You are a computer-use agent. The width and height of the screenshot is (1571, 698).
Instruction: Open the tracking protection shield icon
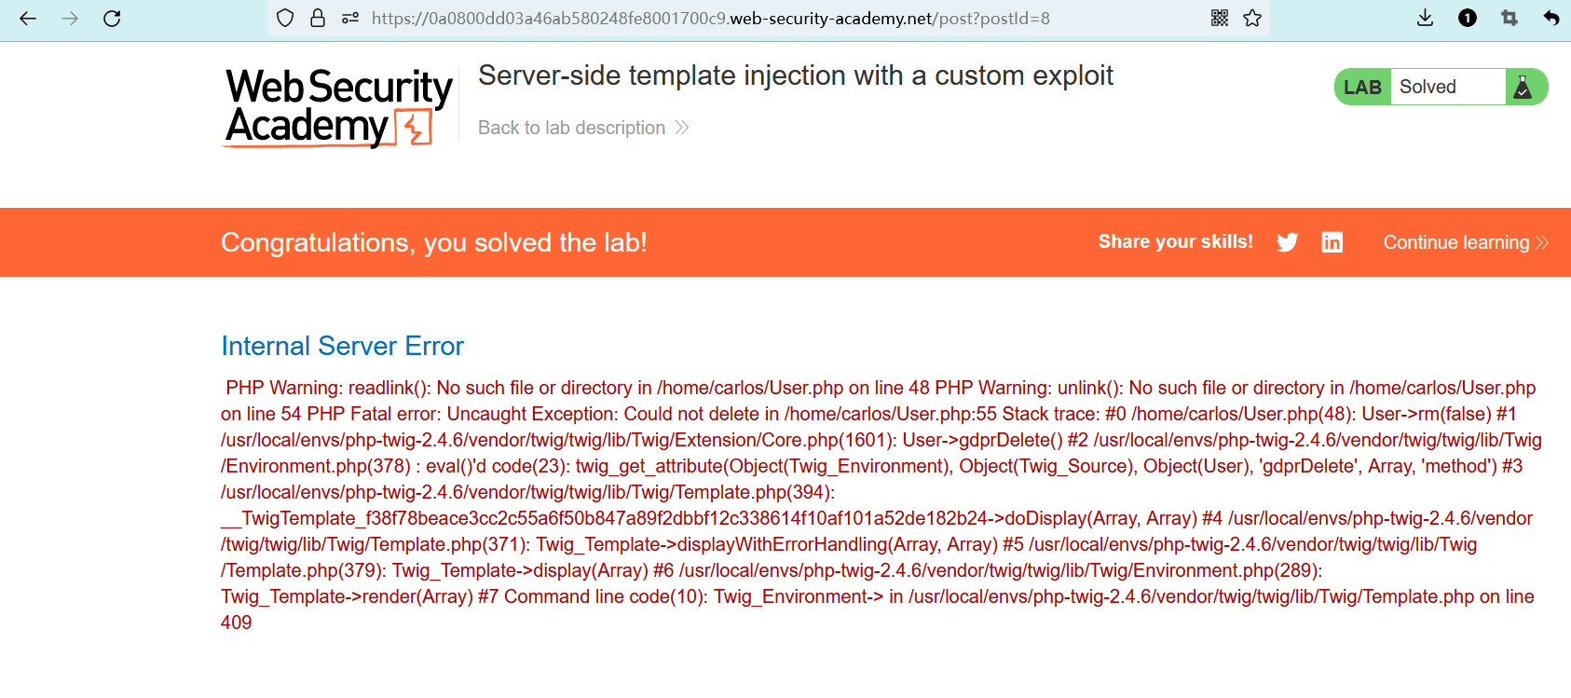pos(286,19)
